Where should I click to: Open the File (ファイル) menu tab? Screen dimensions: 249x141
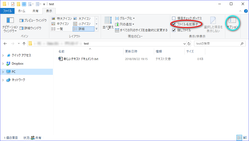(7, 11)
